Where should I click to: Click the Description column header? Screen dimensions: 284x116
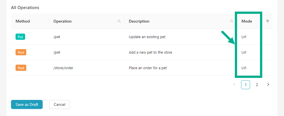[x=139, y=21]
